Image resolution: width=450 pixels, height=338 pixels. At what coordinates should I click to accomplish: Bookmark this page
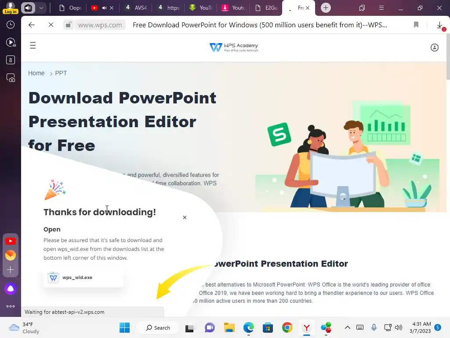tap(416, 25)
